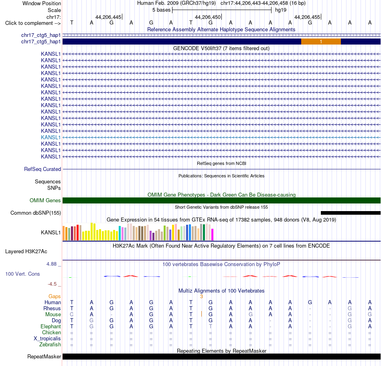Click the 4.88 PhyloP scale value
The width and height of the screenshot is (381, 366).
[51, 264]
